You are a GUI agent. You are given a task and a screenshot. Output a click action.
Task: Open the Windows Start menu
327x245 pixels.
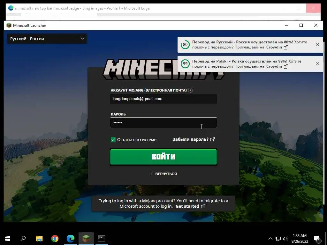tap(8, 239)
